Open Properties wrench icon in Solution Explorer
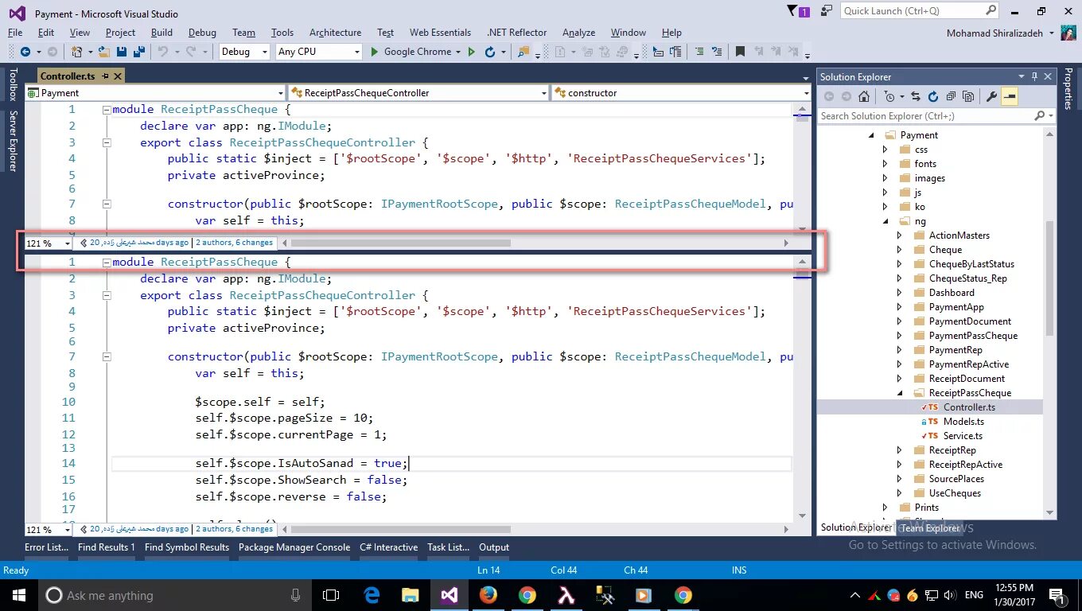 click(x=991, y=96)
